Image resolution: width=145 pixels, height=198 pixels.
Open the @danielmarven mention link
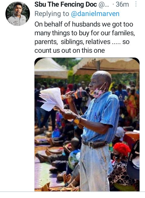pyautogui.click(x=95, y=14)
